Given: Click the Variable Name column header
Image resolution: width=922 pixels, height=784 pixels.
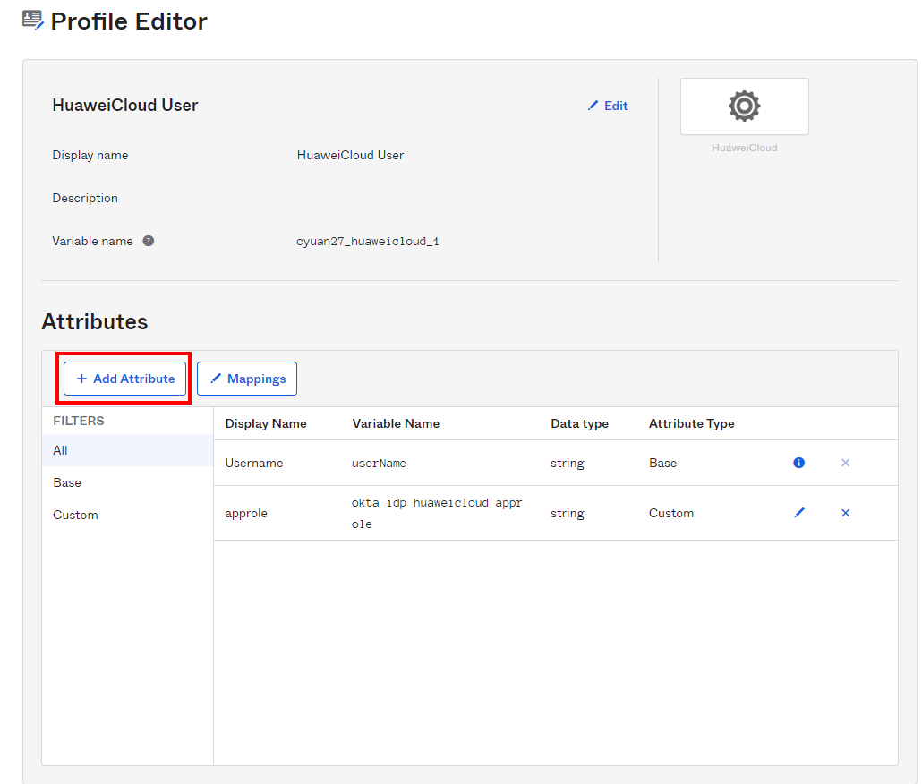Looking at the screenshot, I should (396, 423).
